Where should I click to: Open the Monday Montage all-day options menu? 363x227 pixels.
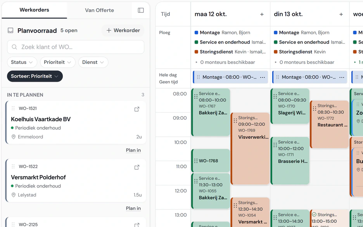(x=263, y=77)
